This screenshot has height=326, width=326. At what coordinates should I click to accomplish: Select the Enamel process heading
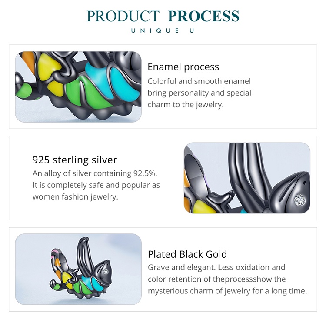(x=183, y=67)
